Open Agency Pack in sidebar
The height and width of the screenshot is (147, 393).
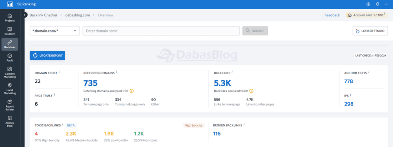point(10,121)
